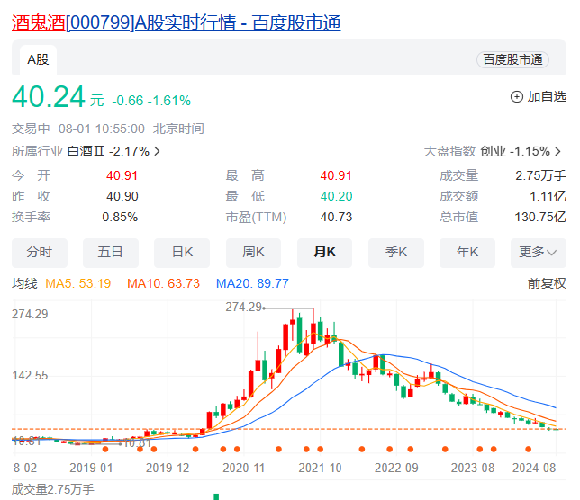
Task: Expand industry 白酒Ⅱ chevron arrow
Action: pyautogui.click(x=157, y=151)
